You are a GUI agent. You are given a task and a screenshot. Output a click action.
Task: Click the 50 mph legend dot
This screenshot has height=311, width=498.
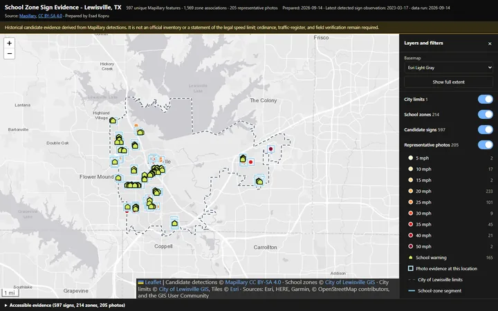(x=410, y=247)
